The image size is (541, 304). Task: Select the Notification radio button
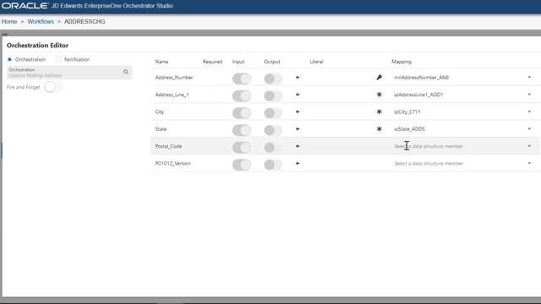point(58,60)
